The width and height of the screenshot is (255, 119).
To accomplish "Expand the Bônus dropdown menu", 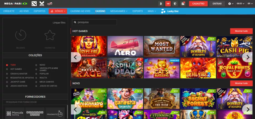I will click(58, 11).
